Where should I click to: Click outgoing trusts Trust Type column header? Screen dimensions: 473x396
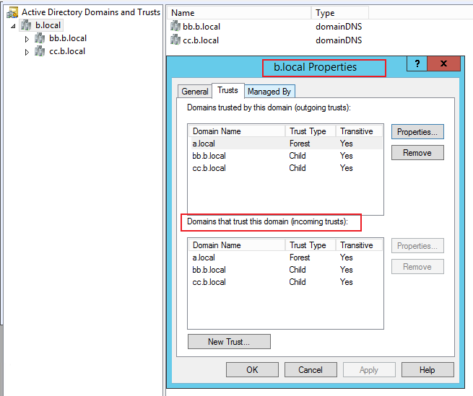pyautogui.click(x=311, y=131)
